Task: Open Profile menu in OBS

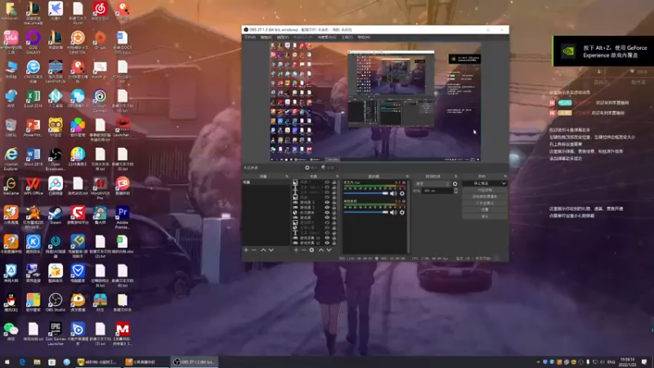Action: (x=302, y=37)
